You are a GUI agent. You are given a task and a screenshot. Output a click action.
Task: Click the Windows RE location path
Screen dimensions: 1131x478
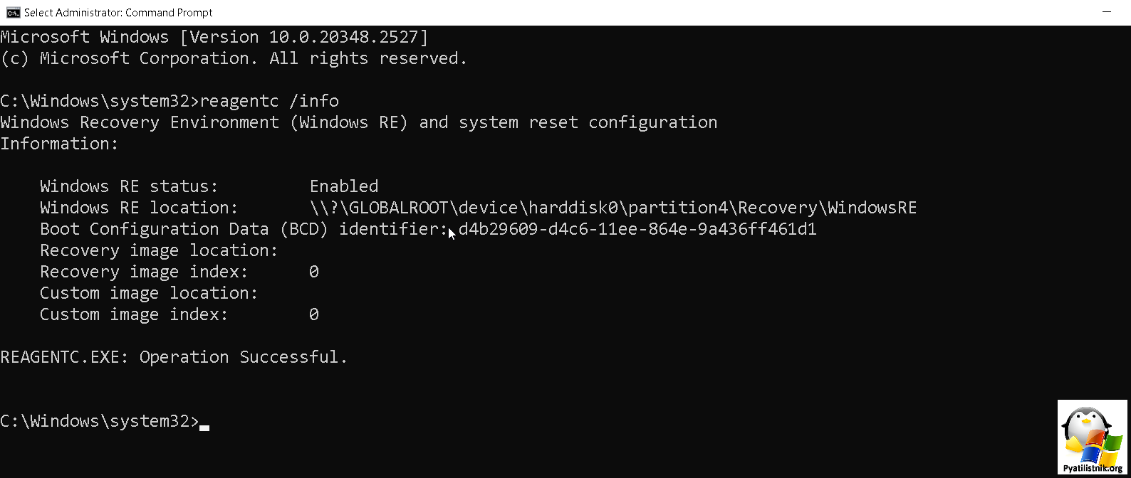tap(613, 208)
